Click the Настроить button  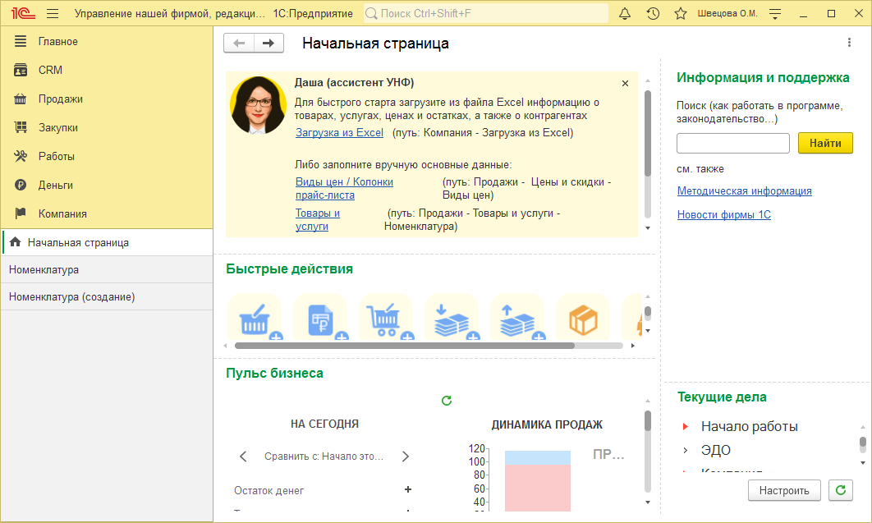click(784, 490)
